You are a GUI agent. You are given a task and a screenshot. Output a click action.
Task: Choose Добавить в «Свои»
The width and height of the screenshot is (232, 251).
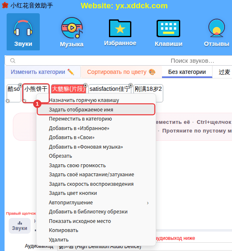[x=96, y=137]
